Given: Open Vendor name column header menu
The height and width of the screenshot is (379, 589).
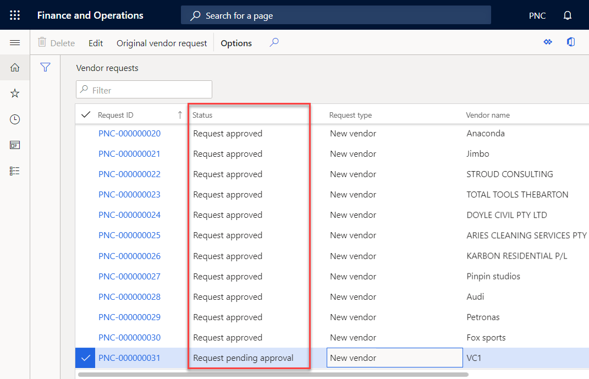Looking at the screenshot, I should 488,115.
